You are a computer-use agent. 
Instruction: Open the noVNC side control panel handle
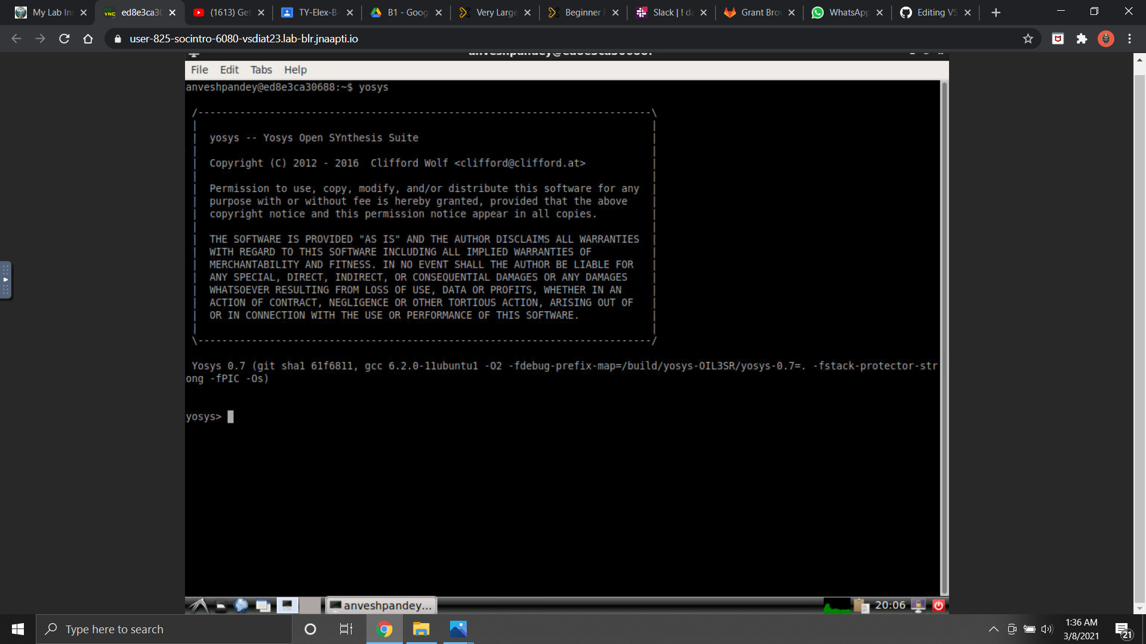[x=5, y=280]
